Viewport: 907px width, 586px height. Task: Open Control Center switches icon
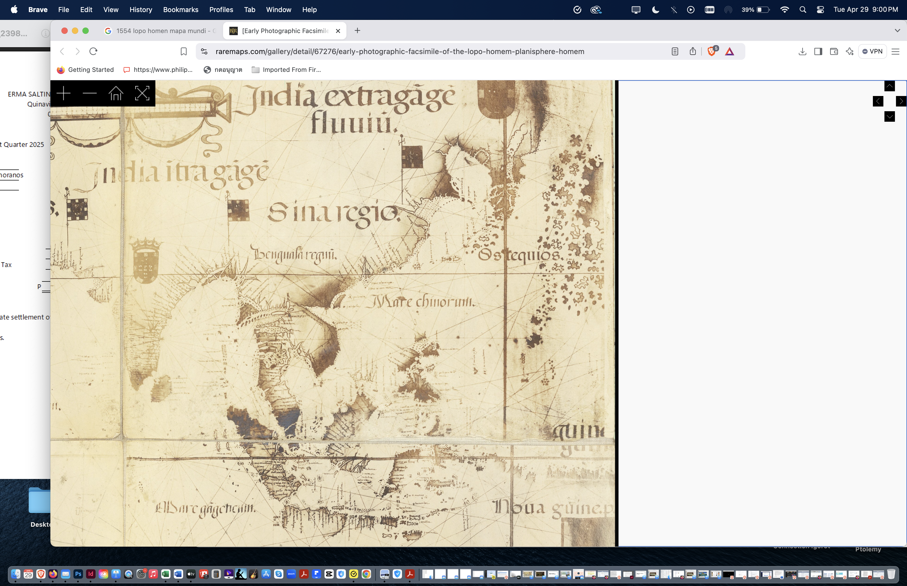pyautogui.click(x=820, y=9)
